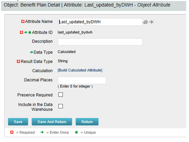Focus the Attribute Name text field

coord(100,22)
